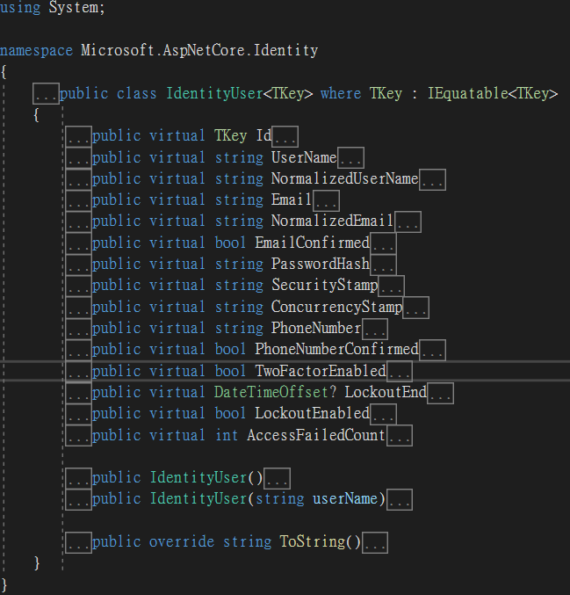Click the 'Id' property name
570x595 pixels.
pyautogui.click(x=263, y=136)
